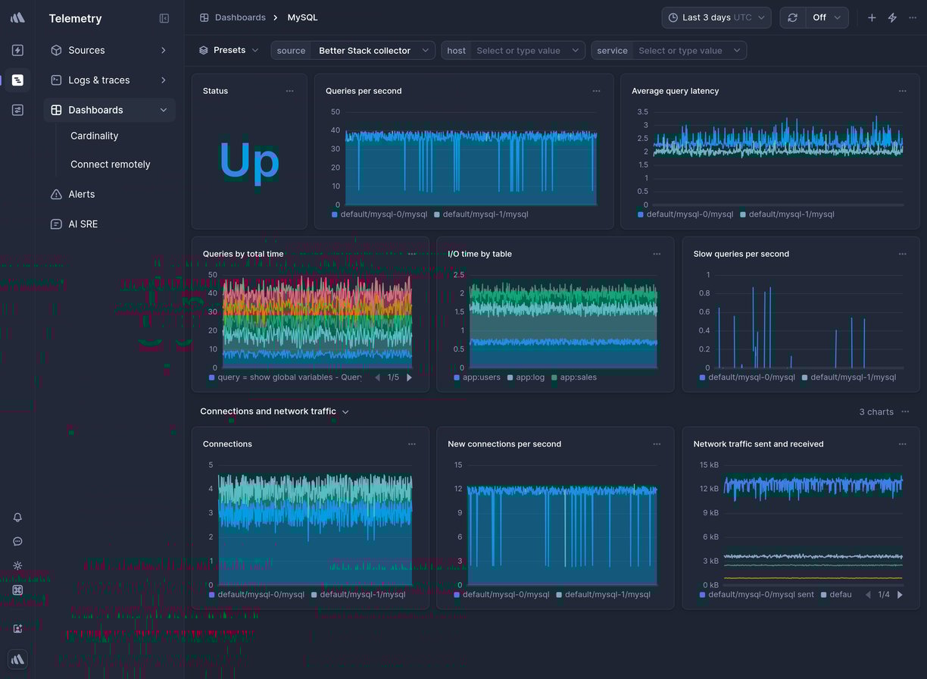The height and width of the screenshot is (679, 927).
Task: Create a new chart with the plus icon
Action: (871, 17)
